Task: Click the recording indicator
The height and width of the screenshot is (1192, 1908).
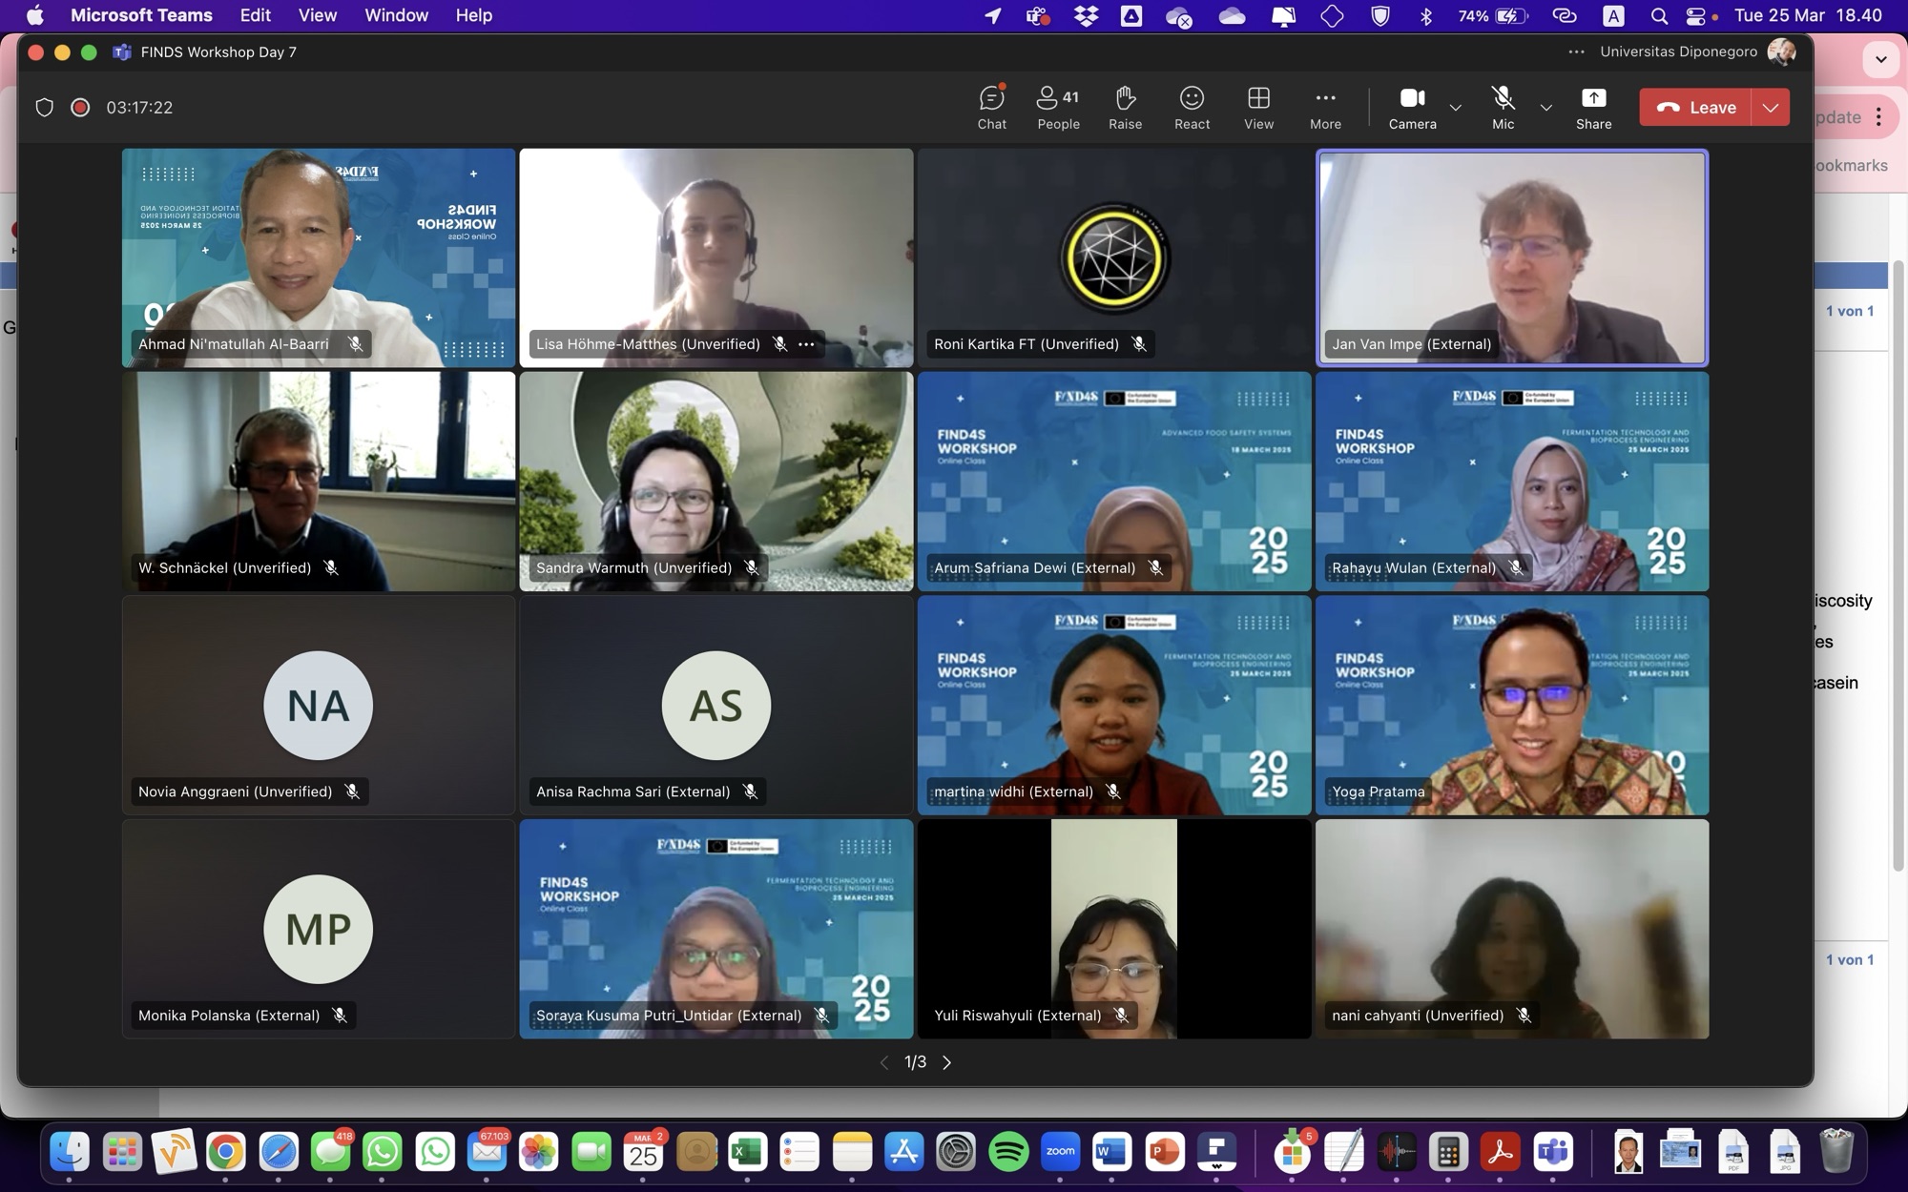Action: click(80, 107)
